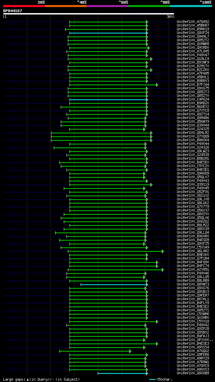This screenshot has height=382, width=215.
Task: Click the red 20% identity color segment
Action: 24,6
